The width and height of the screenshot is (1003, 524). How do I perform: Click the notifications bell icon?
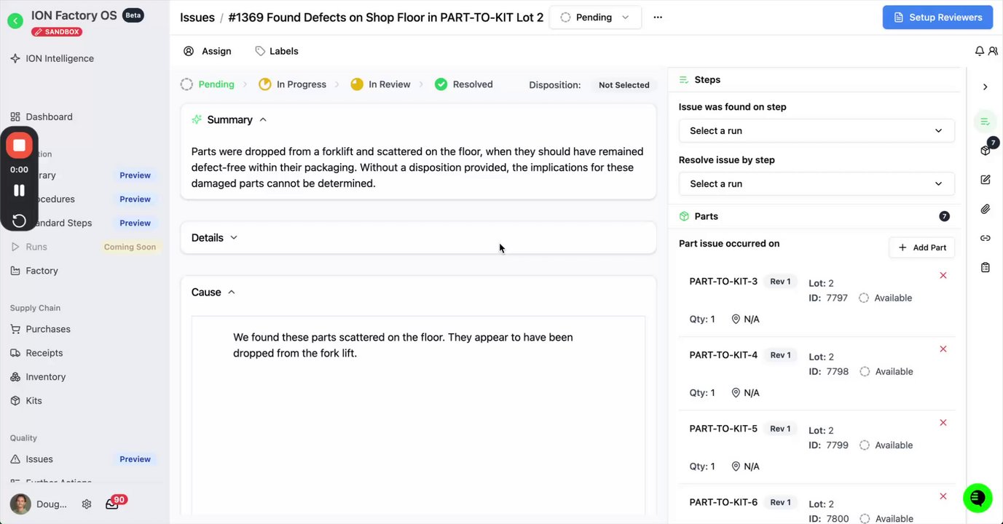click(x=979, y=51)
